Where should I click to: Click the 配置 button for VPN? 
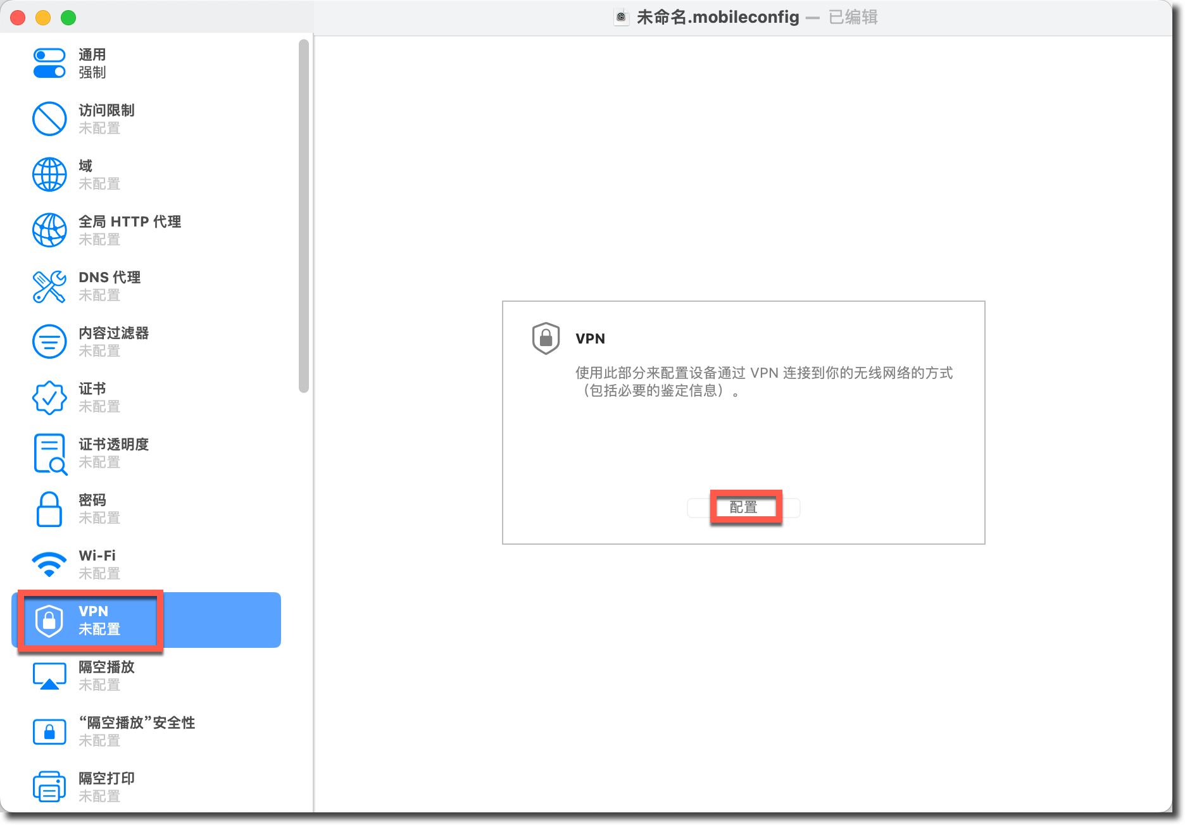pos(744,507)
